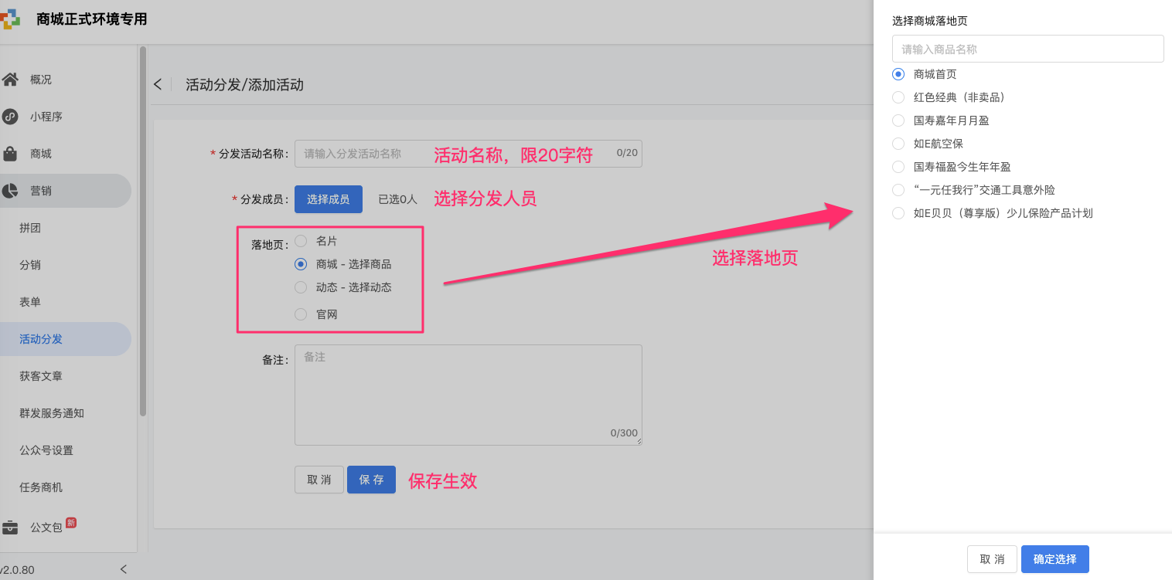This screenshot has height=580, width=1172.
Task: Click the sidebar vertical scrollbar
Action: click(x=142, y=232)
